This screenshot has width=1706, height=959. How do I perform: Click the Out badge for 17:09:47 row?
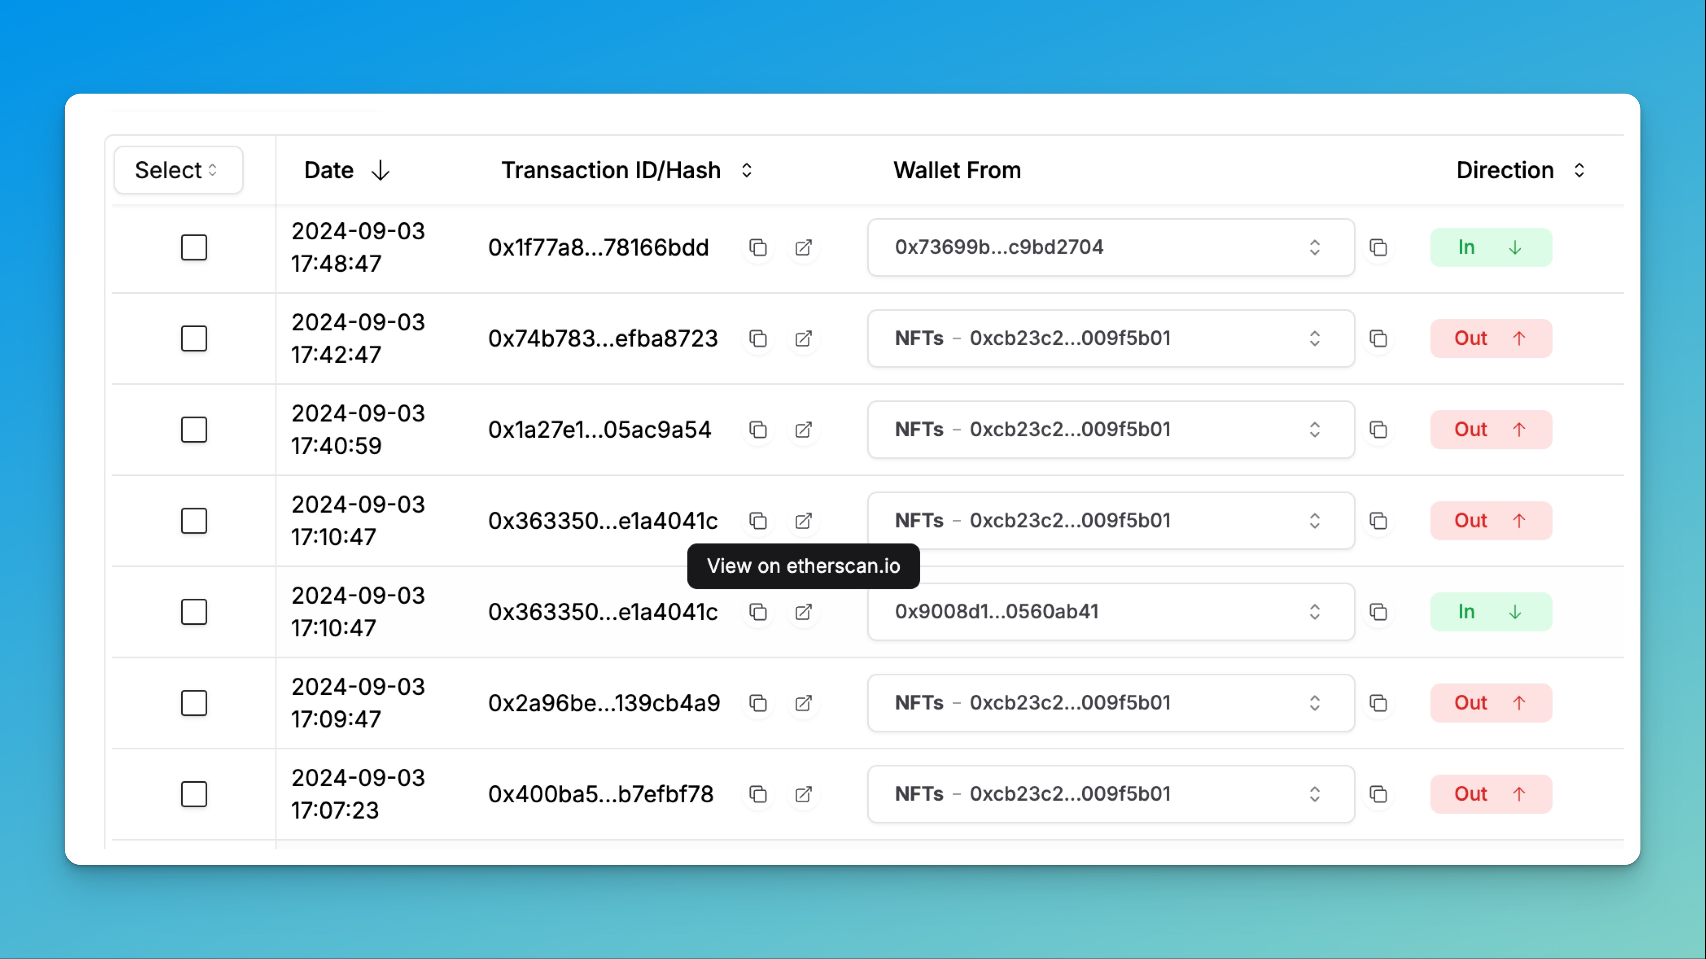(x=1490, y=703)
